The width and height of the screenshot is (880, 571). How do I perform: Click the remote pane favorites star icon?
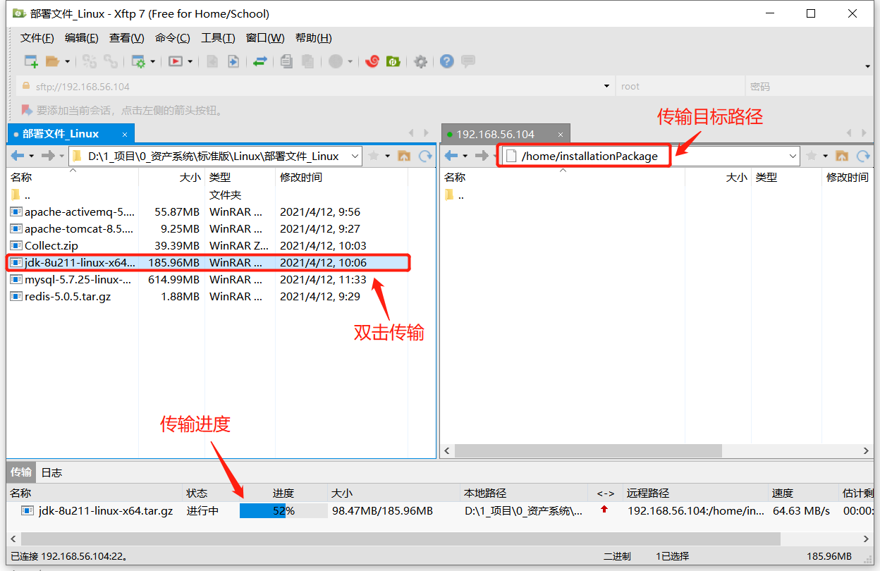pos(812,156)
